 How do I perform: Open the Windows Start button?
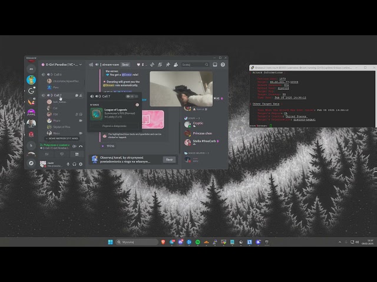point(110,242)
